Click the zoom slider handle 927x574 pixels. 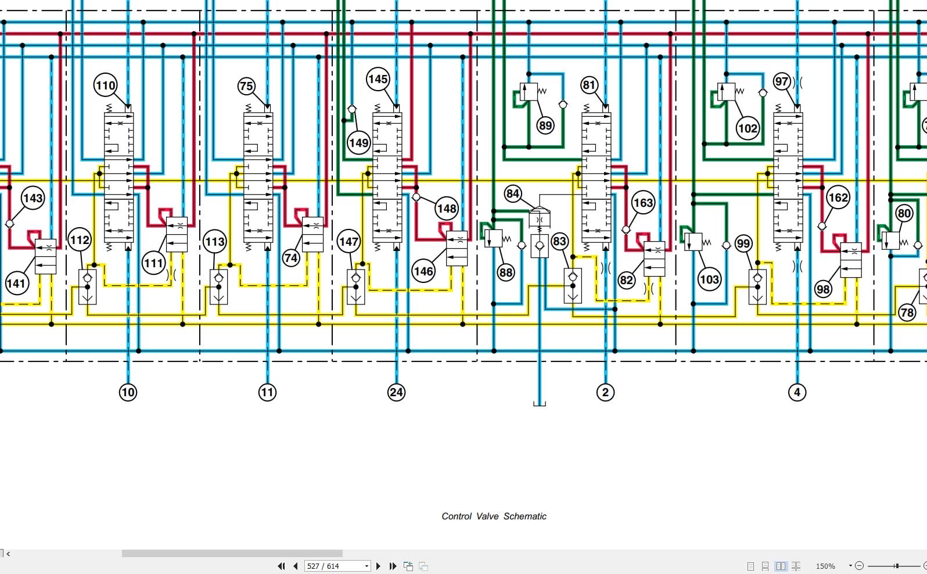(x=897, y=566)
